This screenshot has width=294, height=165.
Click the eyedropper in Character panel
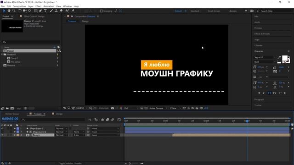pos(279,57)
